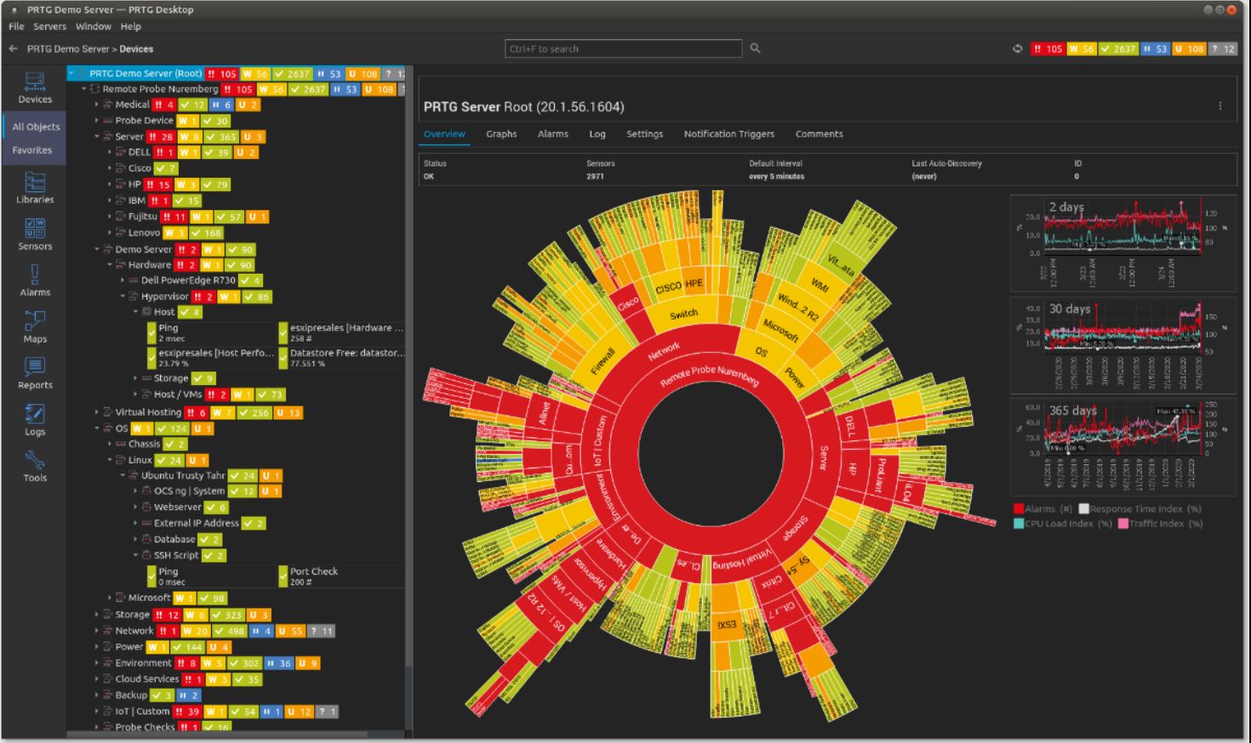
Task: Click the search magnifier icon
Action: tap(755, 48)
